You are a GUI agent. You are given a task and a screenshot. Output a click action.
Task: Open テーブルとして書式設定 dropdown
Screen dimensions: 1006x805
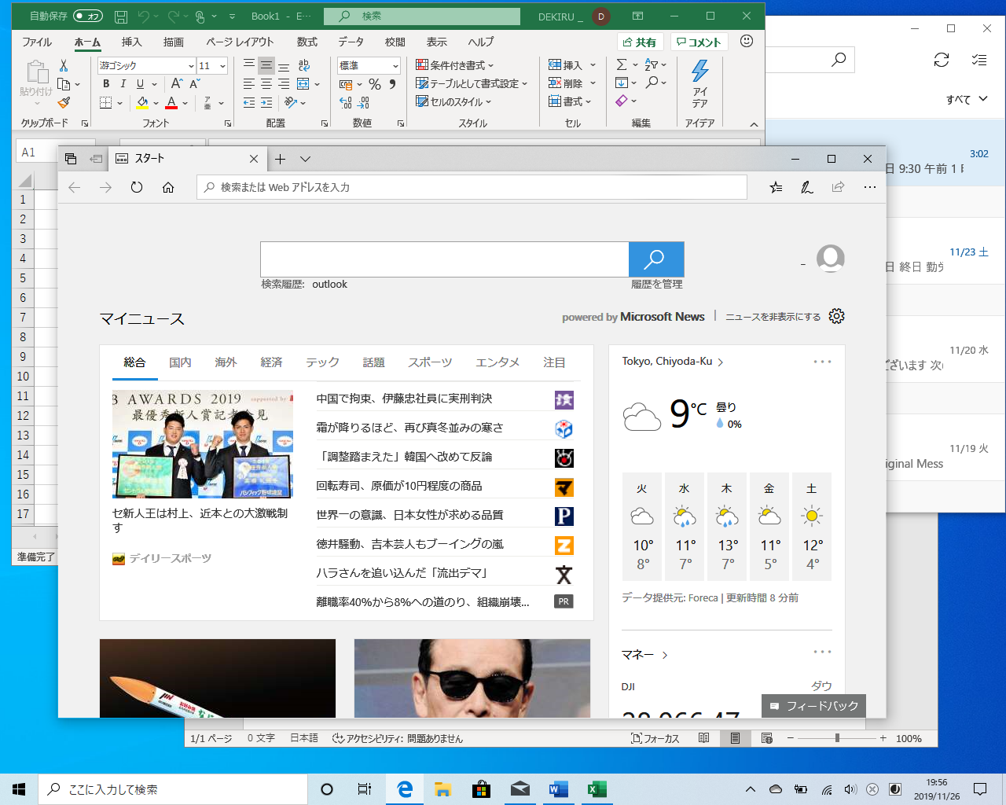(471, 83)
